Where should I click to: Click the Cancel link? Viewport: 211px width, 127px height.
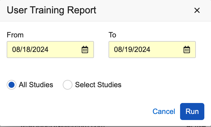tap(164, 112)
